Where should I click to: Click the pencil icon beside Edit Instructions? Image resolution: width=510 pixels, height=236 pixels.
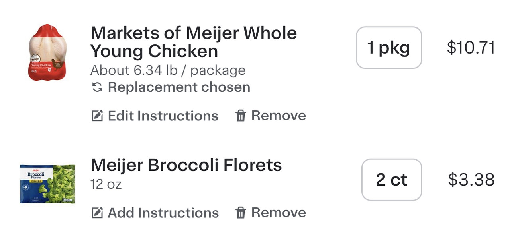(x=97, y=116)
